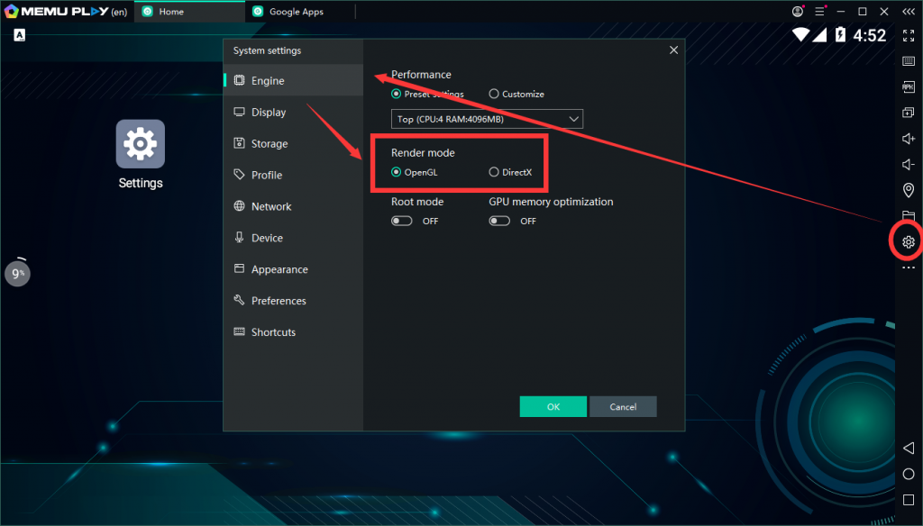Screen dimensions: 923x526
Task: Enable Root mode
Action: (x=401, y=221)
